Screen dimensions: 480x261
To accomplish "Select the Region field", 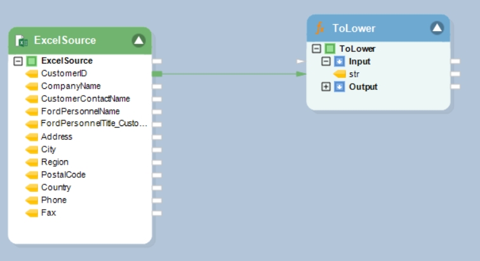I will coord(55,162).
